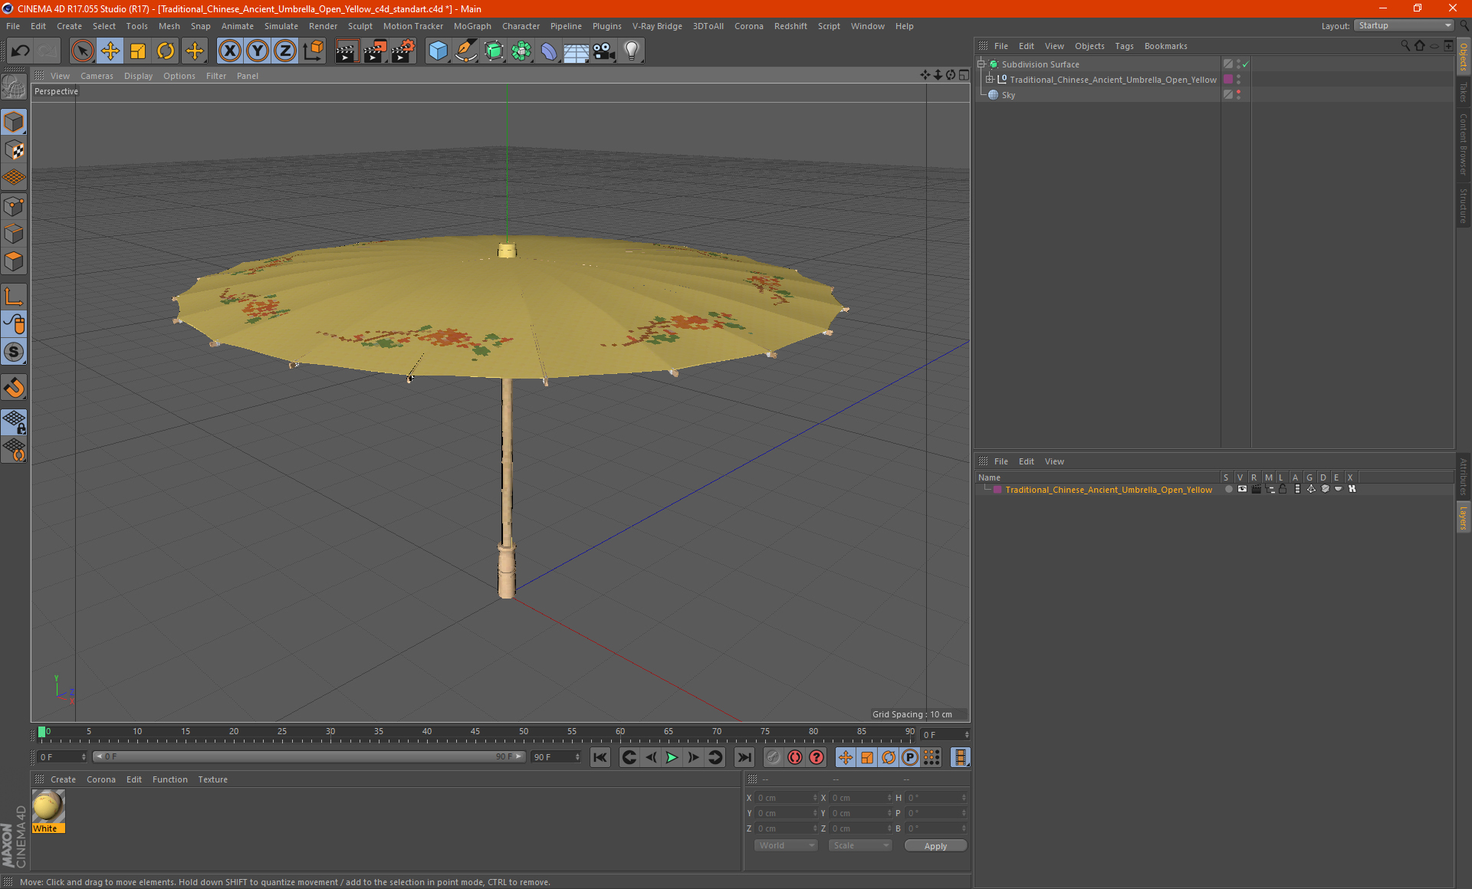Add a Floor environment object

tap(577, 51)
